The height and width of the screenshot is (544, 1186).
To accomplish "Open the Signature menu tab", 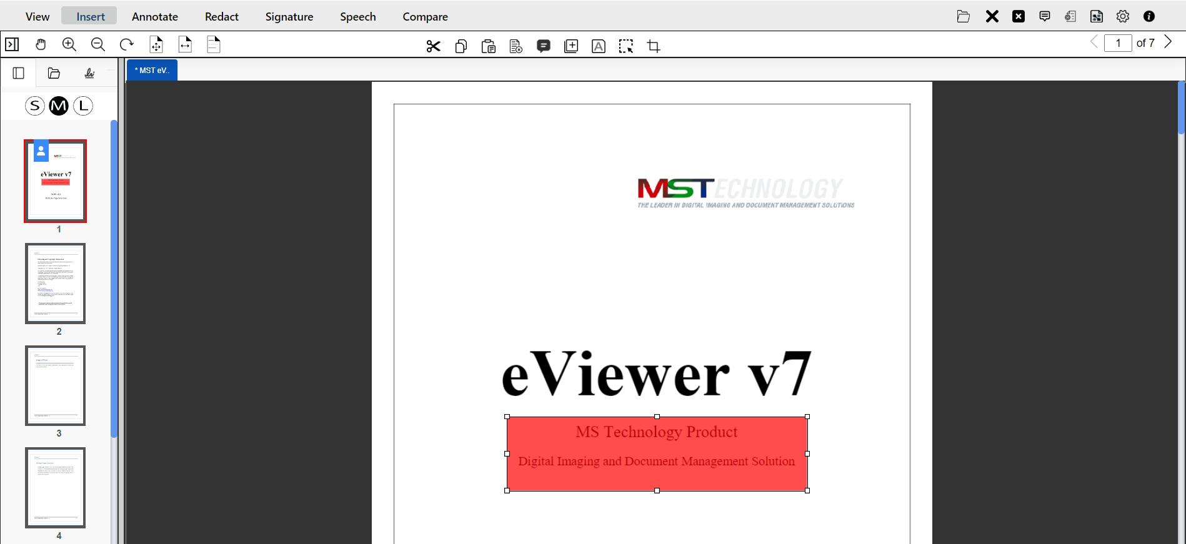I will [x=289, y=17].
